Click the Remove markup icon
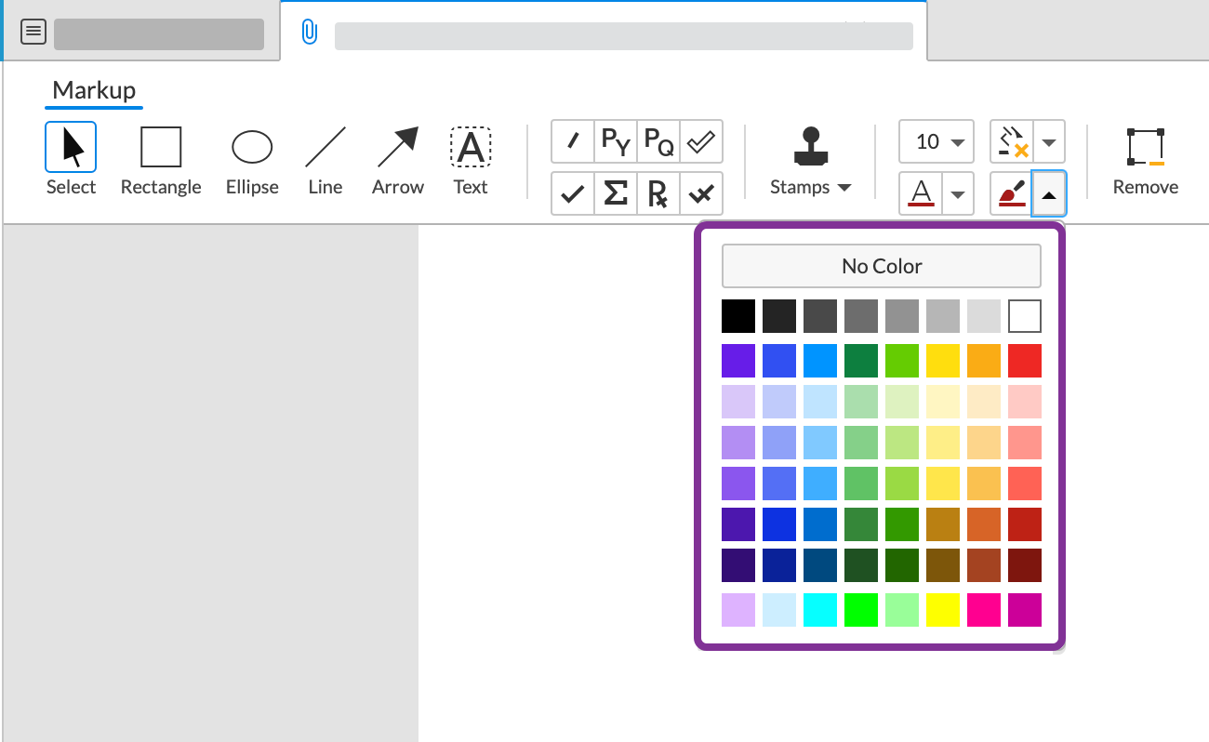1209x742 pixels. (x=1145, y=160)
